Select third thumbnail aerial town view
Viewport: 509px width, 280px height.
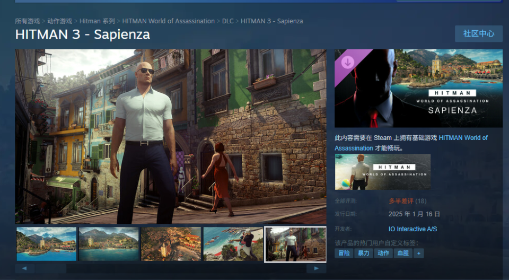(171, 244)
